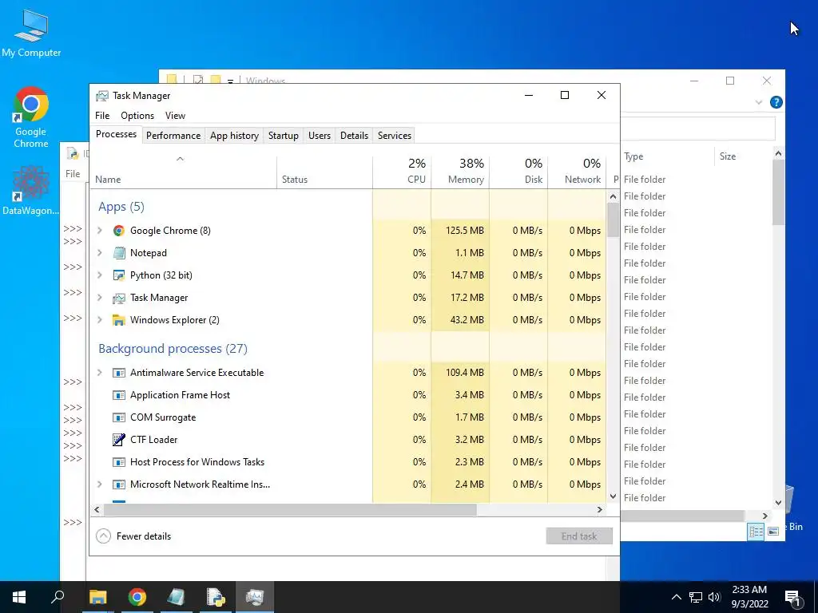Image resolution: width=818 pixels, height=613 pixels.
Task: Click Task Manager taskbar button
Action: (x=255, y=597)
